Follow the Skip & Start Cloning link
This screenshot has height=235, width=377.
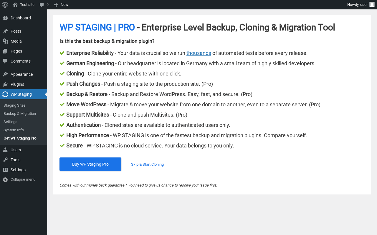click(147, 164)
